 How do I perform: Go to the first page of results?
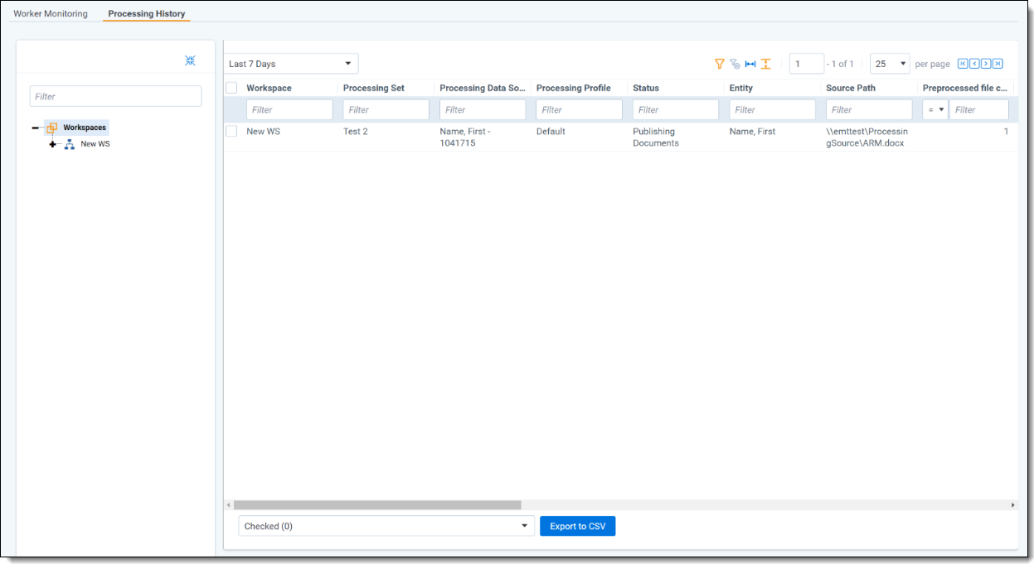point(963,64)
